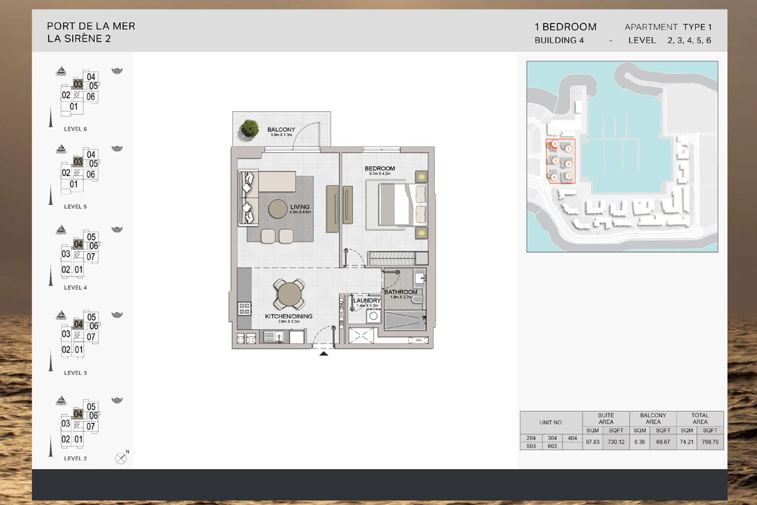The width and height of the screenshot is (757, 505).
Task: Click the key plan map thumbnail
Action: click(621, 158)
